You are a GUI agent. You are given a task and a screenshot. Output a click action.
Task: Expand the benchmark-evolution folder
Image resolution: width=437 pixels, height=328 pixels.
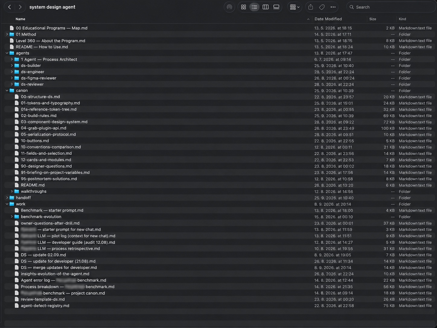tap(12, 217)
